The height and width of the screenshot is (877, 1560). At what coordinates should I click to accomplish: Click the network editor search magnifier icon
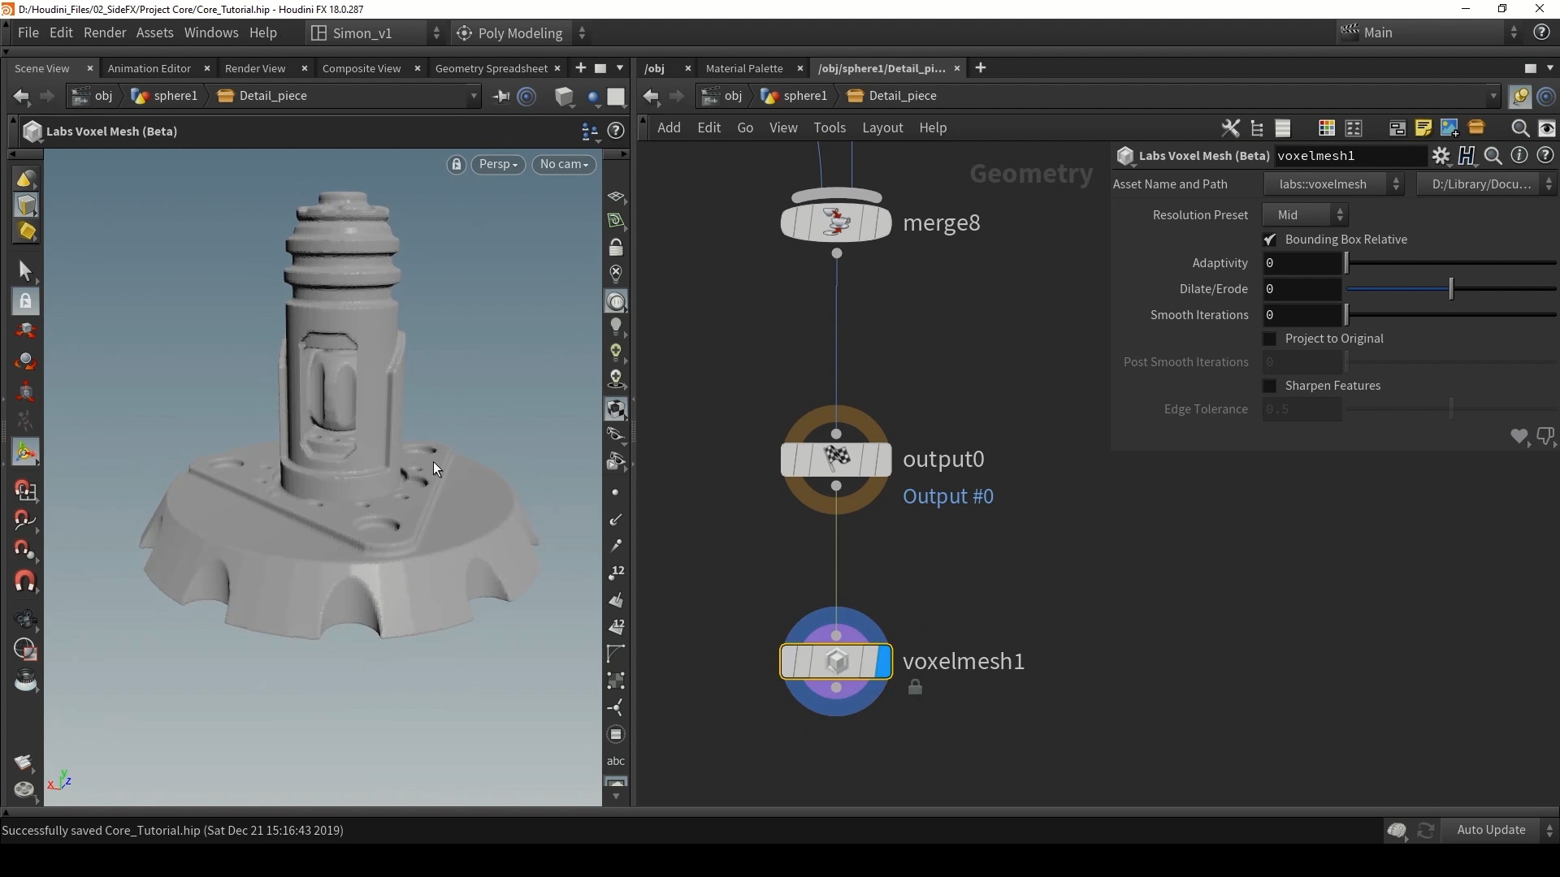point(1520,128)
